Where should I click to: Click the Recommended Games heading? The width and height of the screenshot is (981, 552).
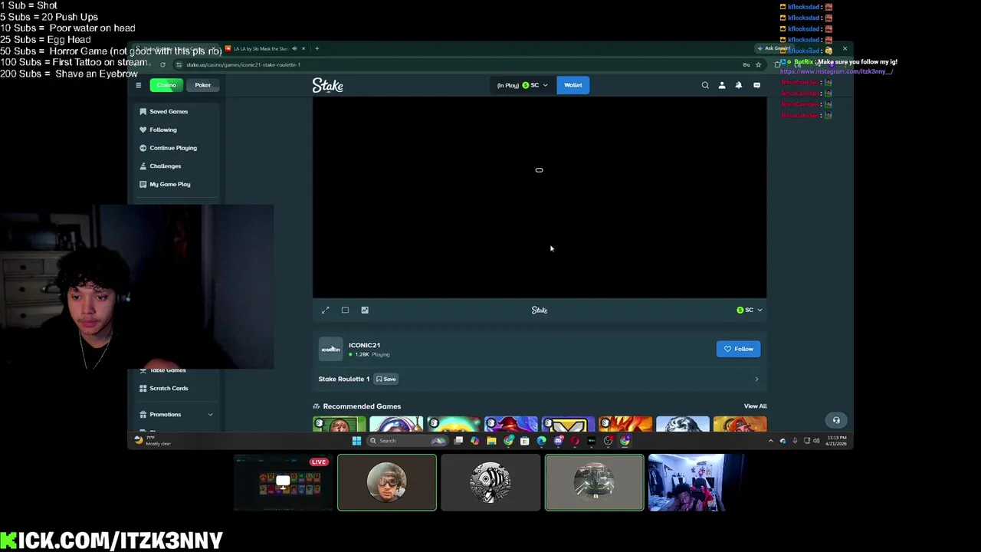(x=362, y=406)
